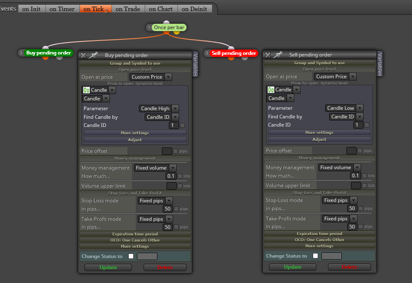Toggle Volume upper limit checkbox in Buy panel
The height and width of the screenshot is (283, 412).
[x=180, y=186]
